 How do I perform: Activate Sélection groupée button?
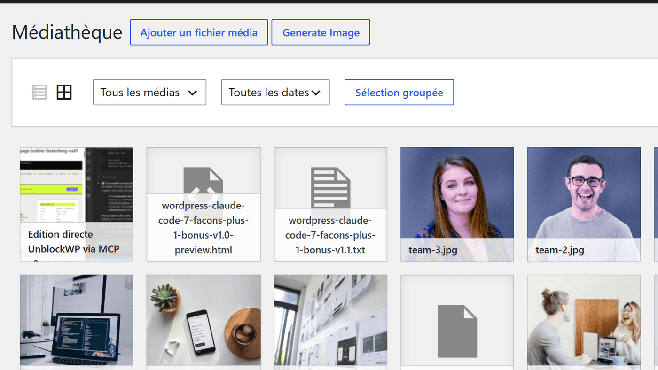(399, 92)
